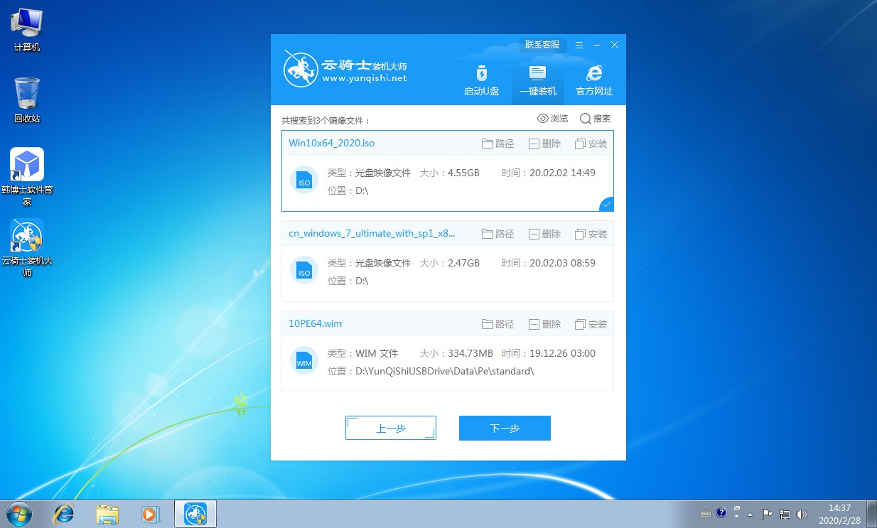Image resolution: width=877 pixels, height=528 pixels.
Task: Click 删除 for cn_windows_7_ultimate image
Action: coord(544,234)
